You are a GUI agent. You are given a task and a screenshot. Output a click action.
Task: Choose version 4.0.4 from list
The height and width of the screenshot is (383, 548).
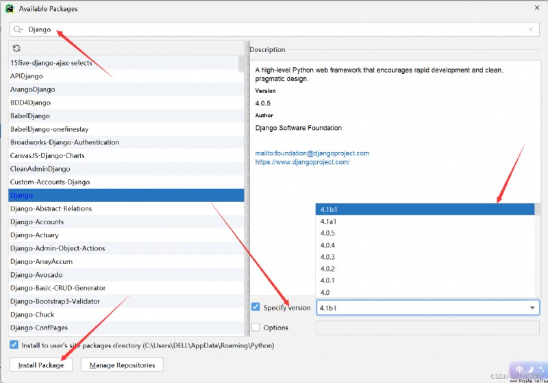coord(425,245)
